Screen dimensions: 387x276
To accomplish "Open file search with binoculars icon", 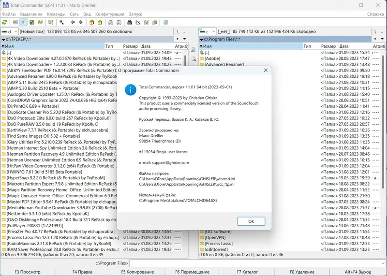I will (x=130, y=22).
